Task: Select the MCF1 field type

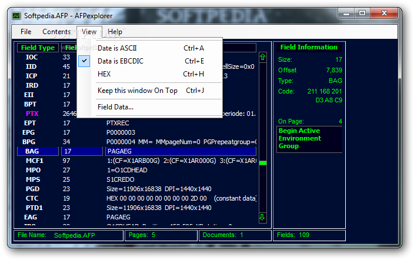Action: coord(35,161)
